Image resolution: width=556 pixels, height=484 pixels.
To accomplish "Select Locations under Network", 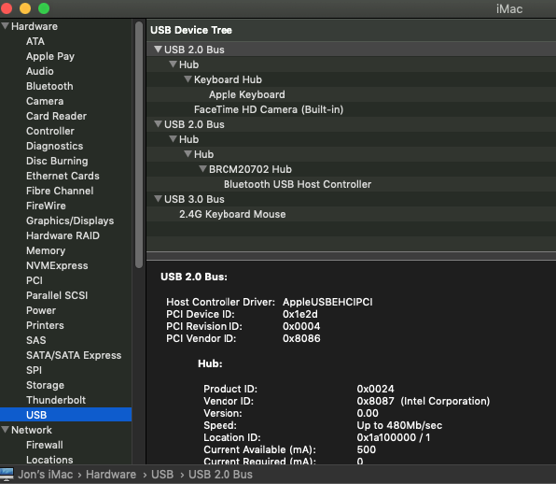I will click(x=49, y=460).
